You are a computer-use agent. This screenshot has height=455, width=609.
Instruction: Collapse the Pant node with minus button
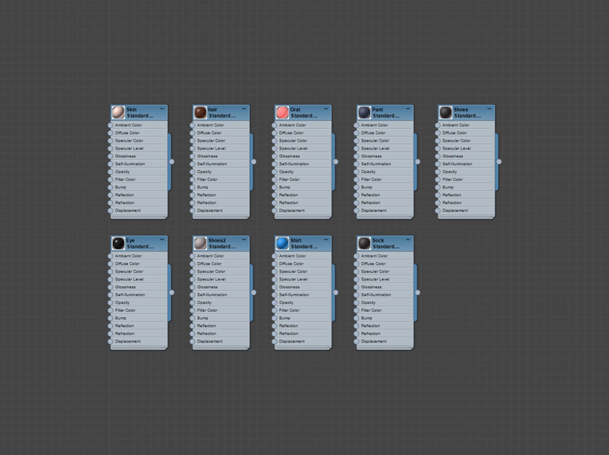click(x=408, y=109)
